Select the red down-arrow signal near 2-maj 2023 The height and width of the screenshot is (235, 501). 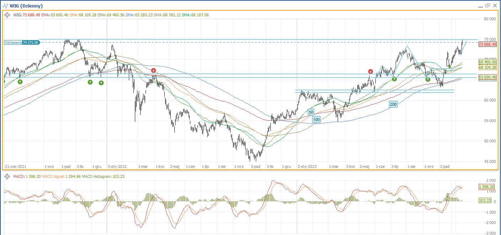(x=370, y=71)
